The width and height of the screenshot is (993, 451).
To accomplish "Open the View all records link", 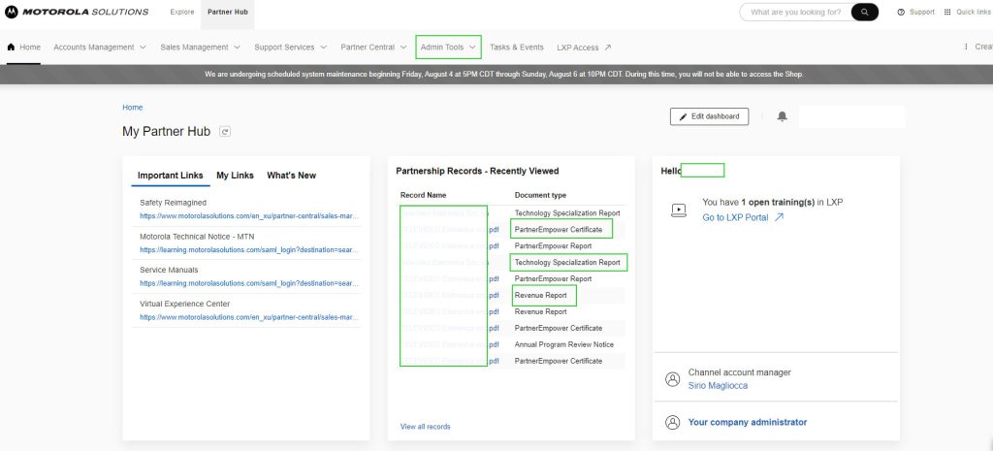I will tap(426, 427).
